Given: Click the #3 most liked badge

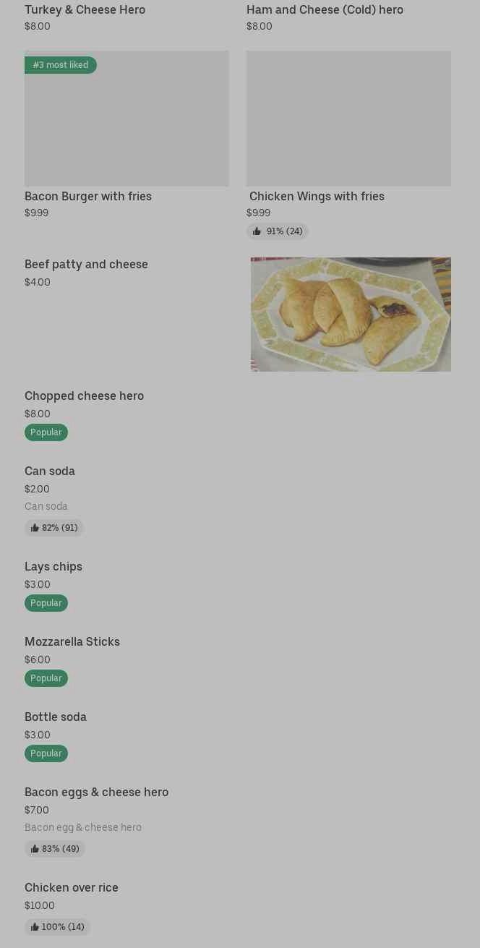Looking at the screenshot, I should click(x=61, y=65).
